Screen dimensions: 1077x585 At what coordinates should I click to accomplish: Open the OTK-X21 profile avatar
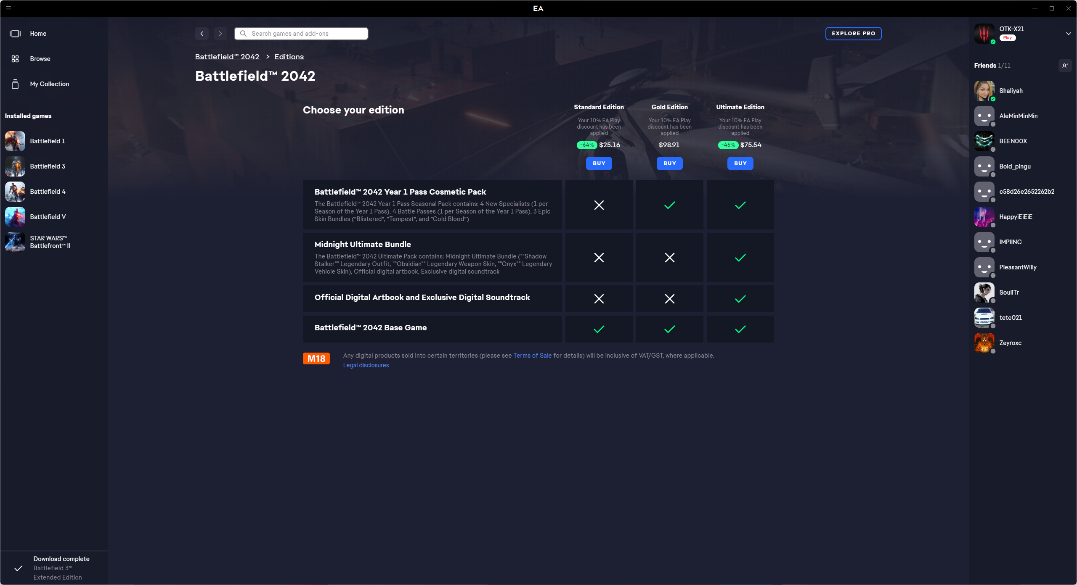point(984,34)
